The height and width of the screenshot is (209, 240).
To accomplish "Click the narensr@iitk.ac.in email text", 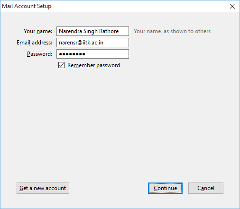I will pos(81,43).
